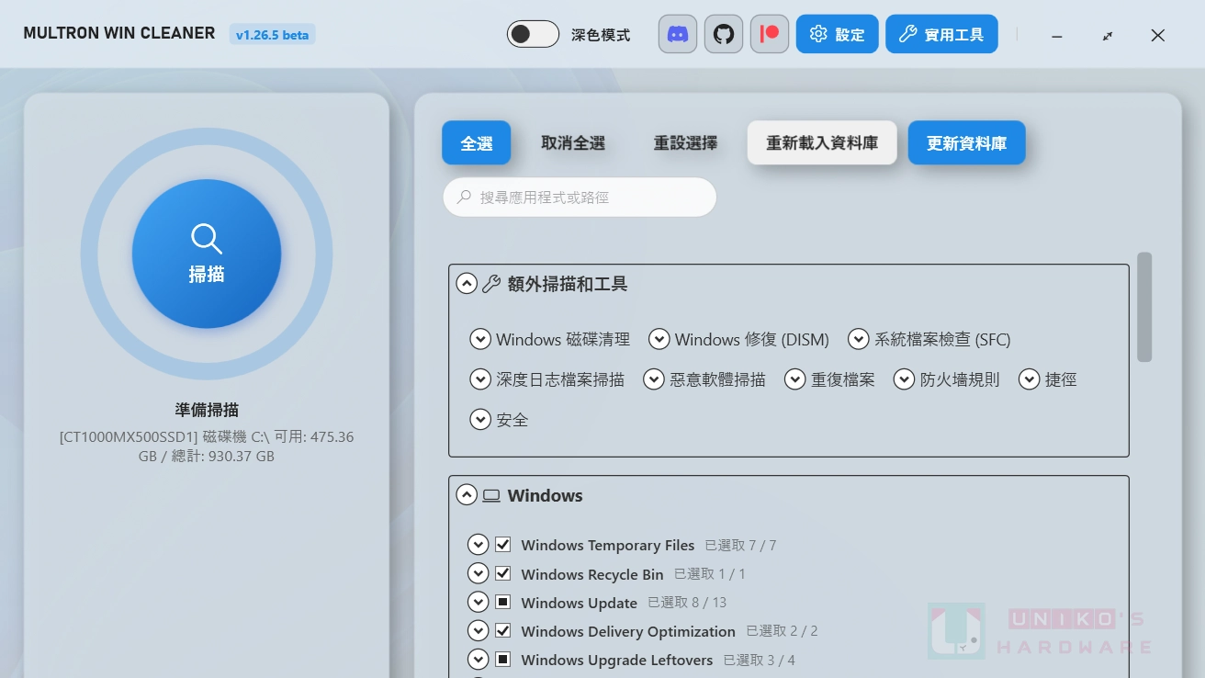1205x678 pixels.
Task: Click the magnifier icon in the search box
Action: pos(465,198)
